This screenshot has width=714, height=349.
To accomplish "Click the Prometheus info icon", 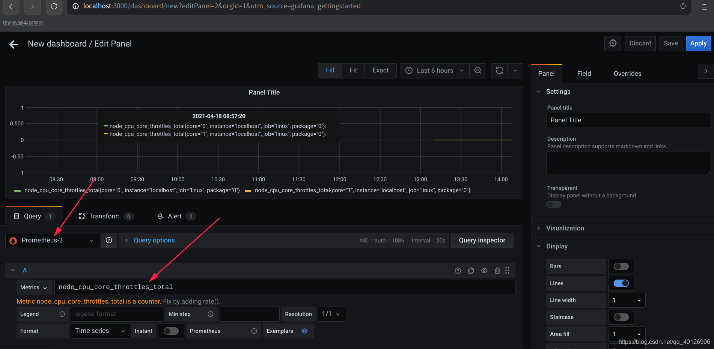I will tap(254, 331).
